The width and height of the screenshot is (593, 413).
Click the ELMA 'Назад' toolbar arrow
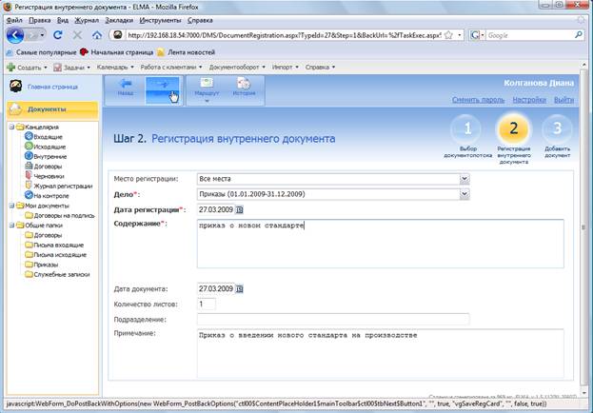tap(126, 88)
